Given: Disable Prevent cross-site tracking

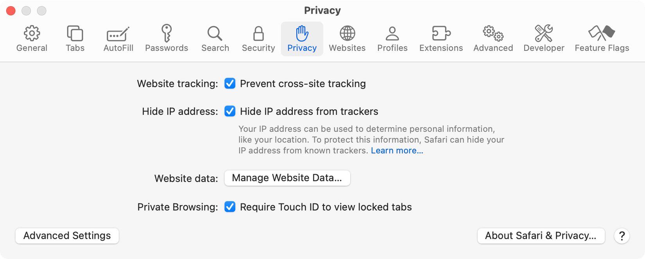Looking at the screenshot, I should tap(230, 83).
